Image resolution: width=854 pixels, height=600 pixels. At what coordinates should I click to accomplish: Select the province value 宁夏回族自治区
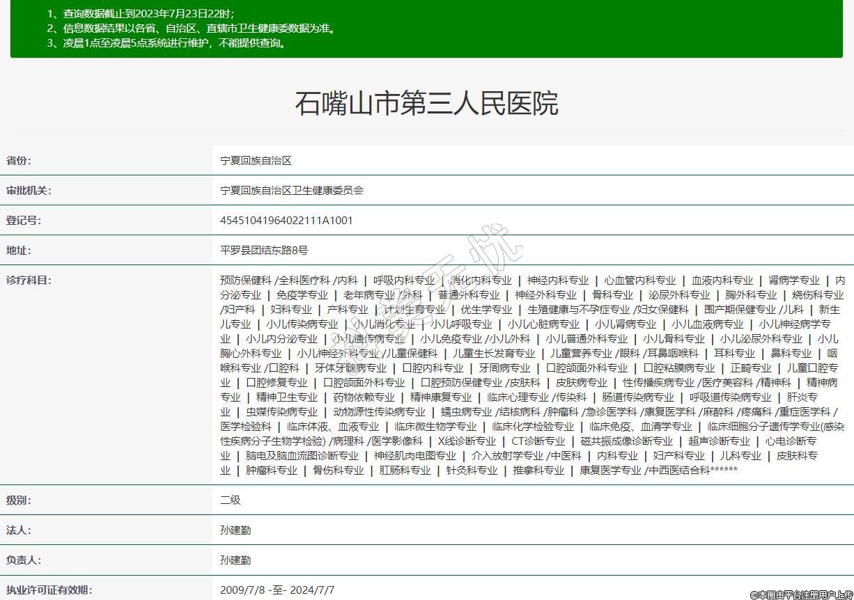click(x=256, y=160)
